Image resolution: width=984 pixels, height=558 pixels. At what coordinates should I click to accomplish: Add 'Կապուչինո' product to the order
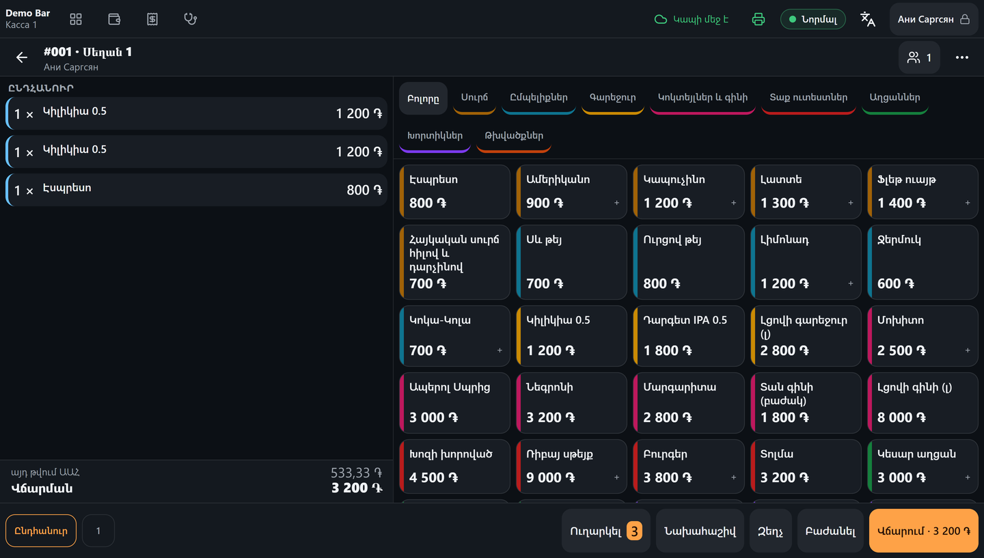(x=689, y=192)
